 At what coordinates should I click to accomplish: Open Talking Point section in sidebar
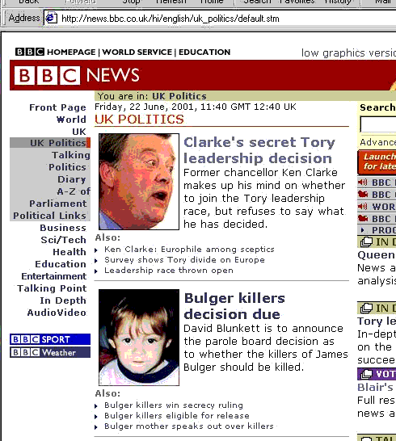click(x=52, y=288)
